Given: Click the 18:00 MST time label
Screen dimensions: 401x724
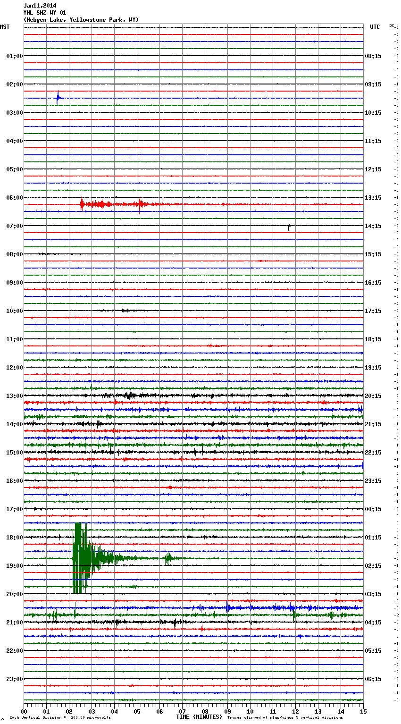Looking at the screenshot, I should [x=15, y=538].
